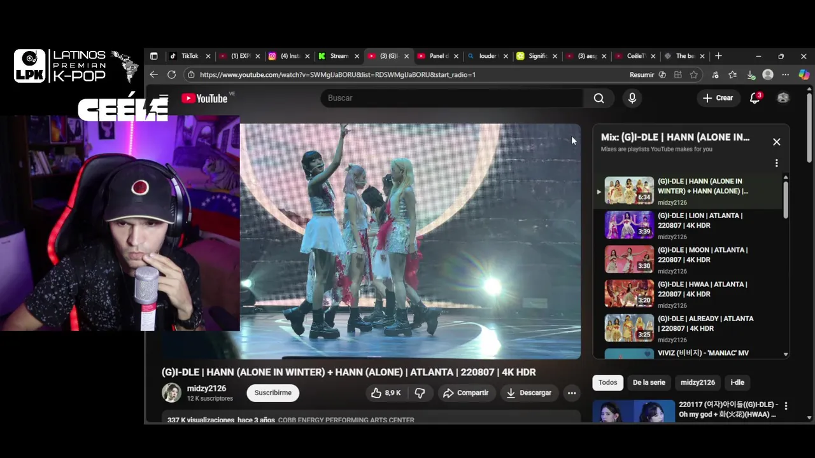Open the YouTube guide hamburger menu
This screenshot has width=815, height=458.
pos(164,98)
